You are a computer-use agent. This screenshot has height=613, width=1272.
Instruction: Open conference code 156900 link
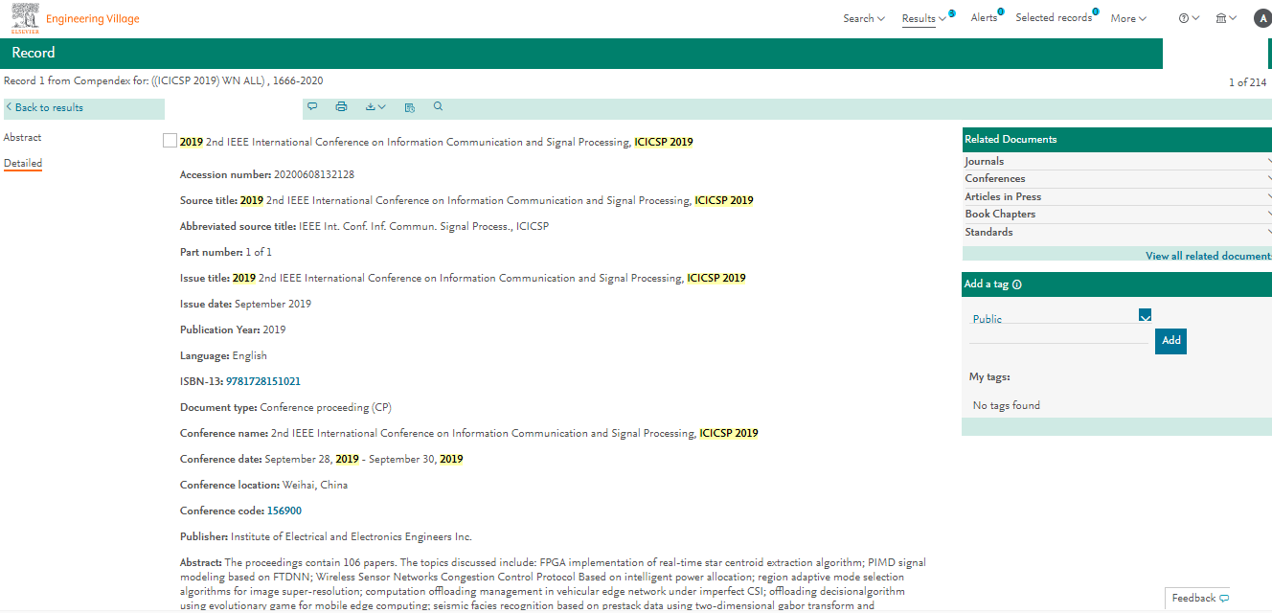click(x=284, y=511)
